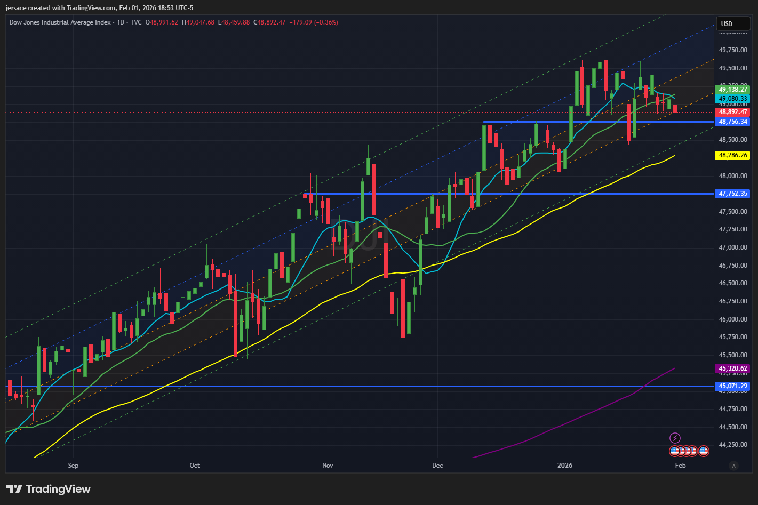The image size is (758, 505).
Task: Click the purple 45,320.62 moving average label
Action: 732,368
